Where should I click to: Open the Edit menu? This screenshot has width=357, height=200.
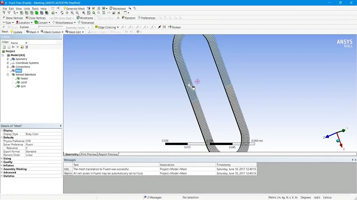tap(12, 8)
